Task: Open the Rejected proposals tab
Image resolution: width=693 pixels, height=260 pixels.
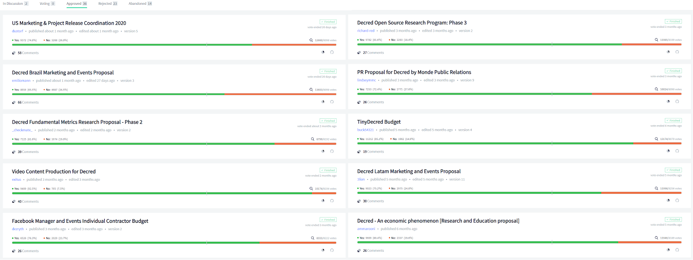Action: (x=108, y=3)
